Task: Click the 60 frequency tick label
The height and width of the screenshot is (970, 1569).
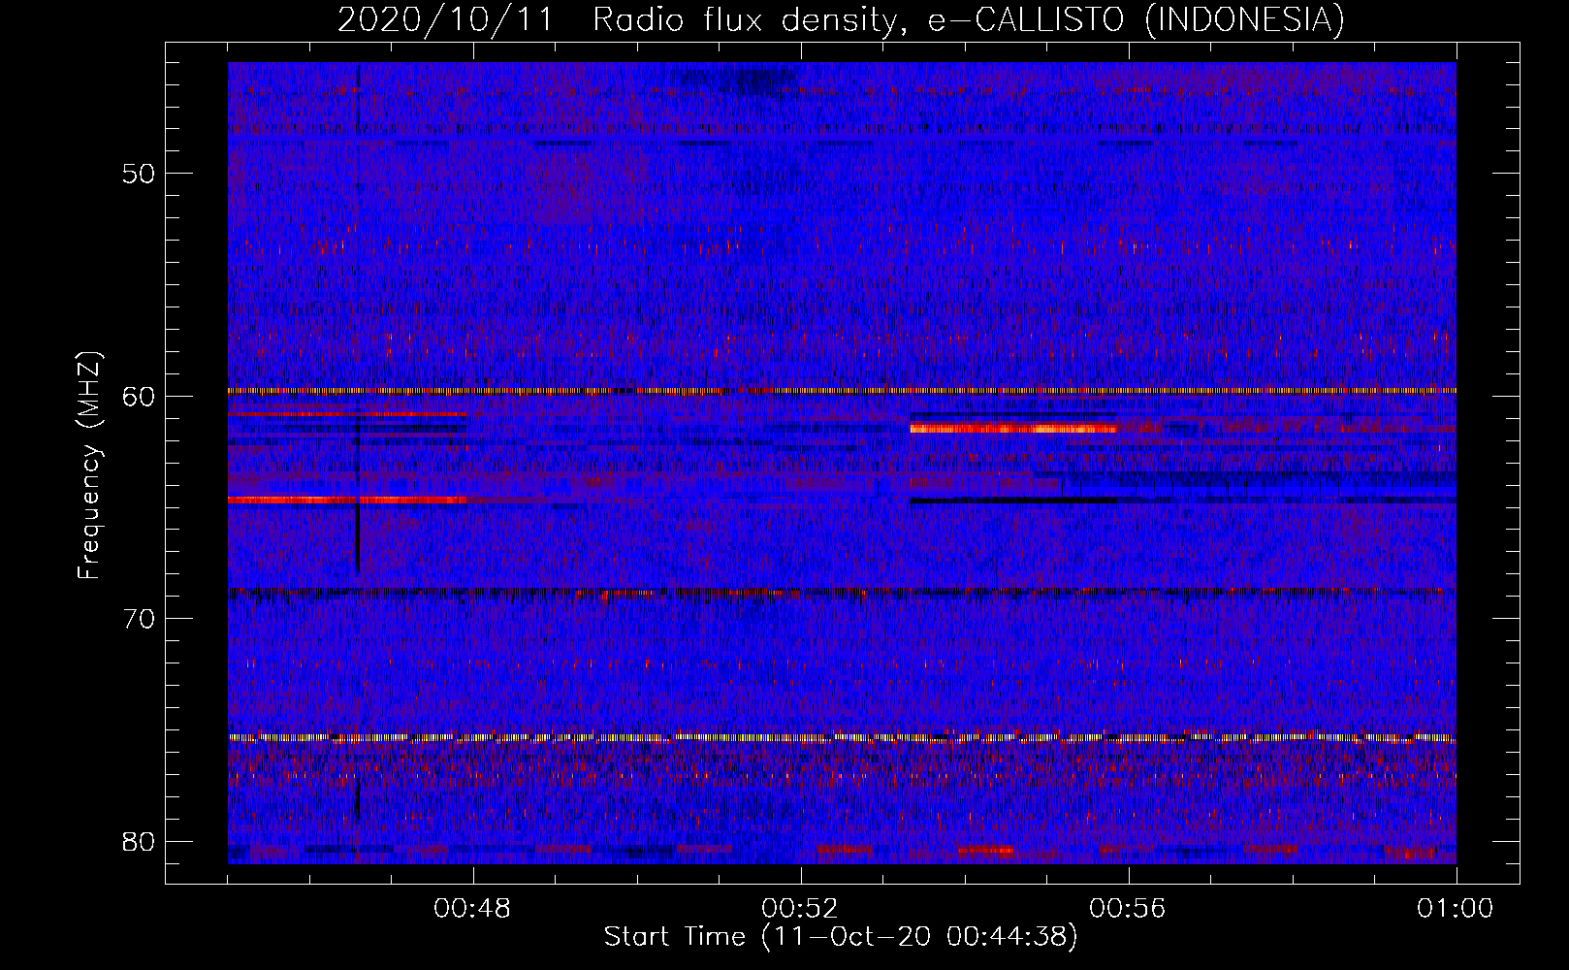Action: (x=139, y=396)
